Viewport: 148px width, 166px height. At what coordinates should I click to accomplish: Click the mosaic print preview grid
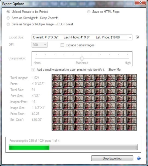(x=94, y=102)
